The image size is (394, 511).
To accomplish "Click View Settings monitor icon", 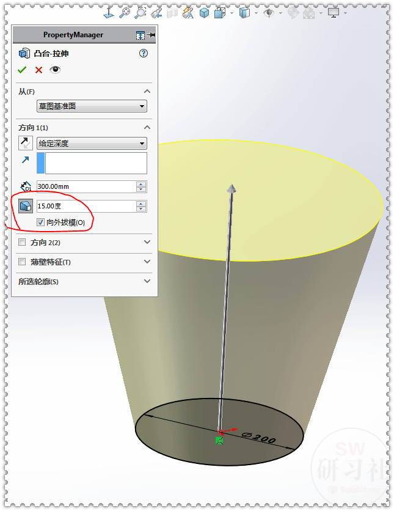I will click(x=334, y=13).
